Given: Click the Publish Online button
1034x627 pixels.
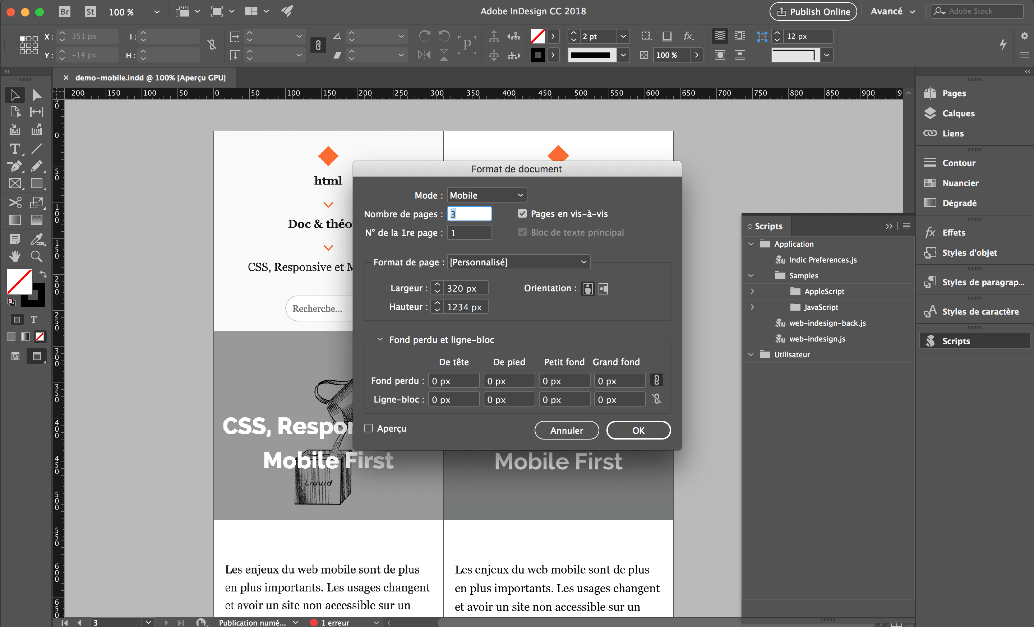Looking at the screenshot, I should click(x=813, y=11).
